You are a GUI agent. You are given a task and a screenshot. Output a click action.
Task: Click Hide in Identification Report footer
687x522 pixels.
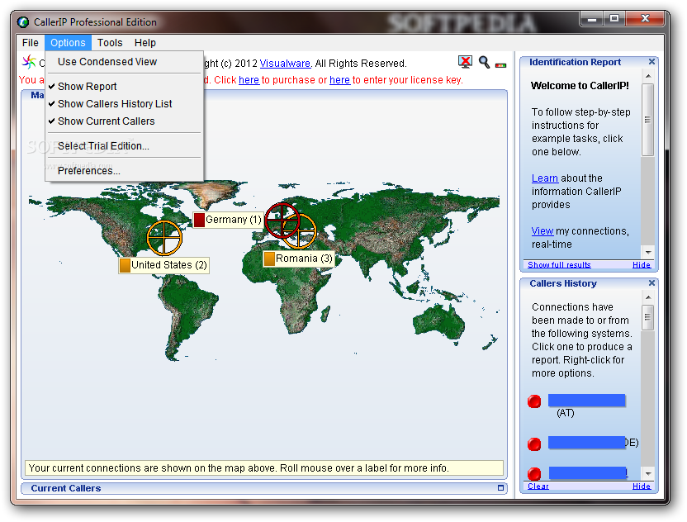642,265
